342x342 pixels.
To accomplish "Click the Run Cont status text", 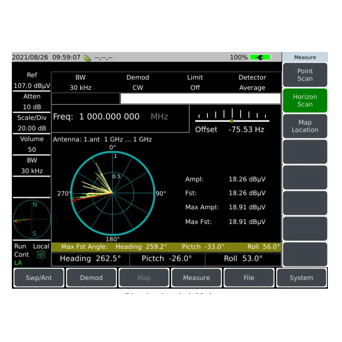I will coord(21,250).
